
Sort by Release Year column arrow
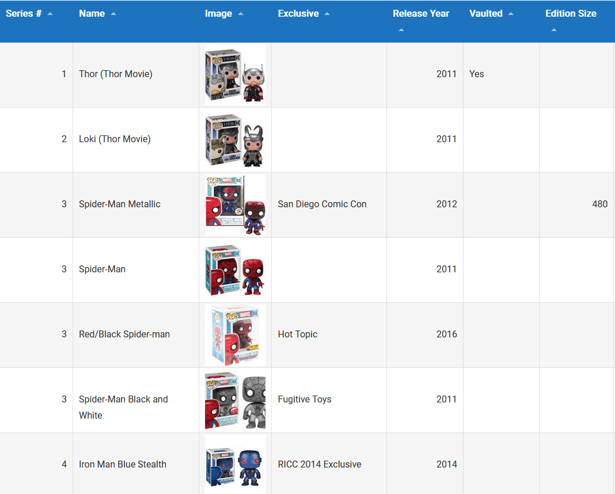401,30
